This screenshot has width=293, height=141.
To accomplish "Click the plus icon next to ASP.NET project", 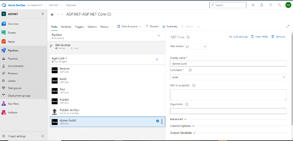I will 43,14.
